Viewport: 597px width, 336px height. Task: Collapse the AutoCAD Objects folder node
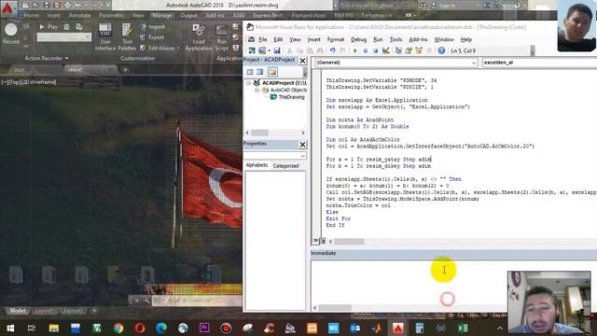(x=257, y=90)
